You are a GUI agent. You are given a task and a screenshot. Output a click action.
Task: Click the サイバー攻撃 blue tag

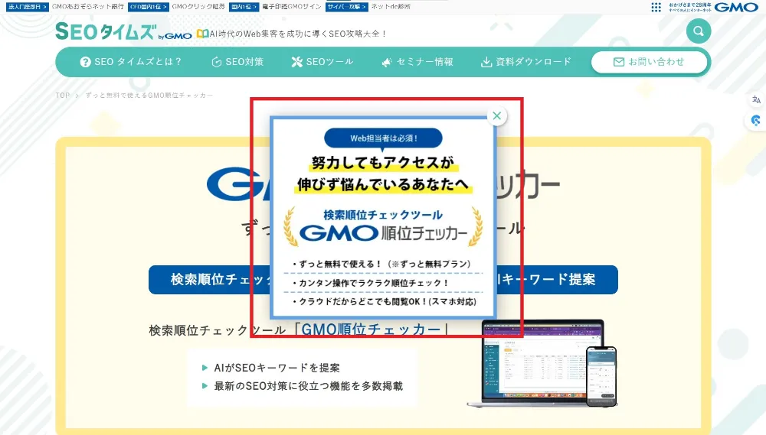(x=346, y=7)
